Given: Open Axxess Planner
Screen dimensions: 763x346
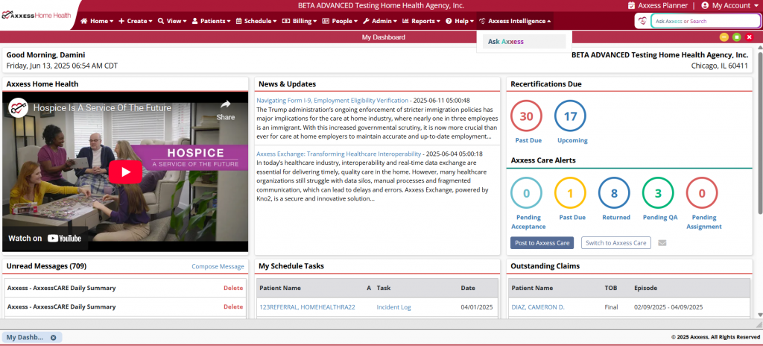Looking at the screenshot, I should pyautogui.click(x=657, y=5).
